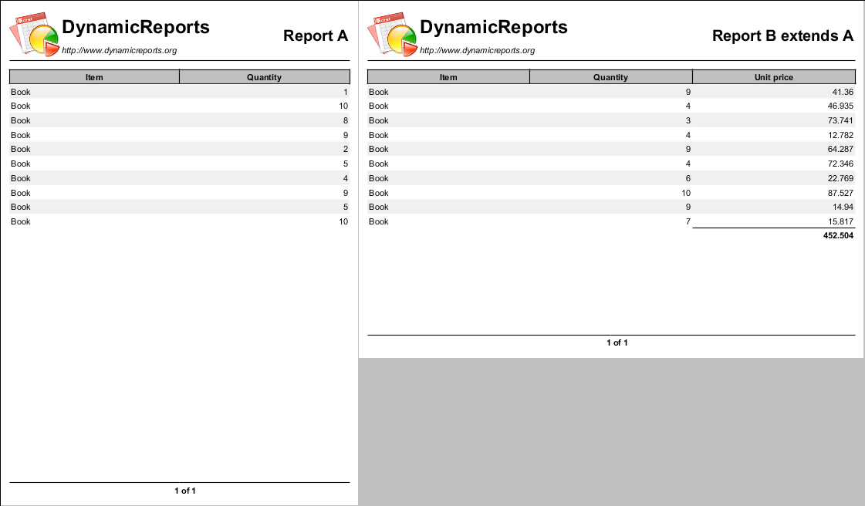Open the dynamicreports.org link in Report B

(x=477, y=50)
